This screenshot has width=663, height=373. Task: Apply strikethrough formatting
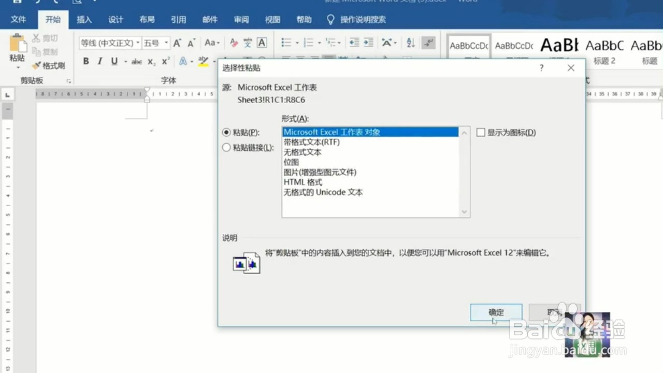coord(137,62)
